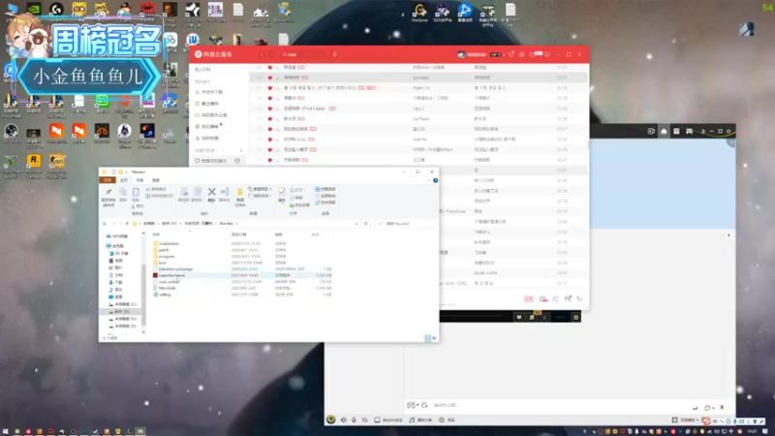Image resolution: width=775 pixels, height=436 pixels.
Task: Open NetEase Music skin shirt icon
Action: click(x=511, y=54)
